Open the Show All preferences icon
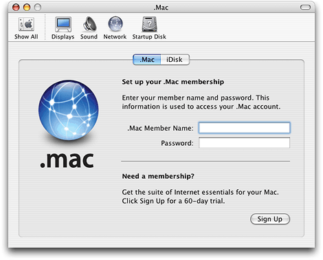323x260 pixels. (26, 28)
